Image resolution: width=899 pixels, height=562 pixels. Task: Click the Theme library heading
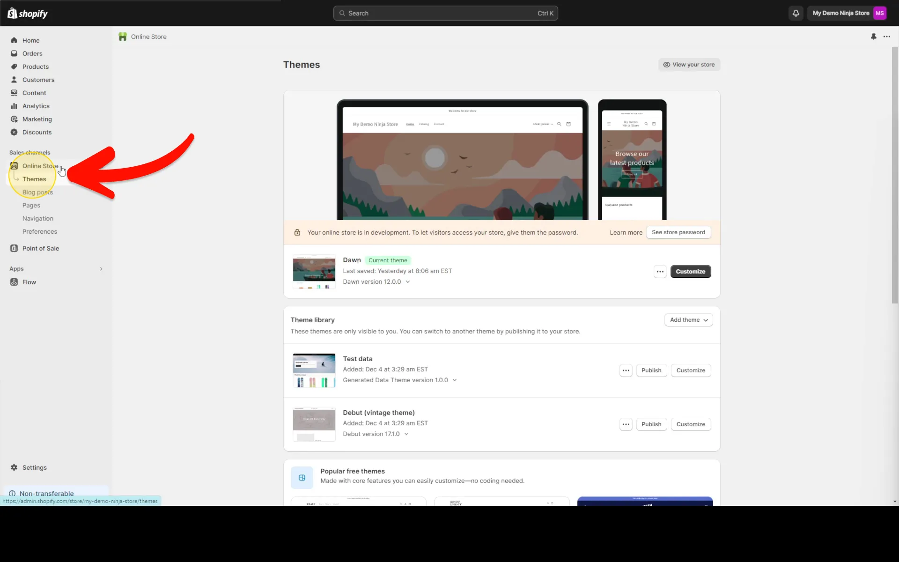click(312, 320)
